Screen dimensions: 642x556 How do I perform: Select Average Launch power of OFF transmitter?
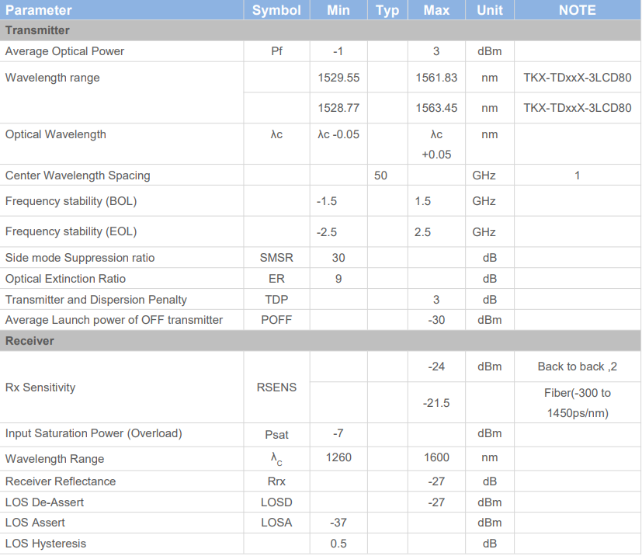tap(114, 320)
